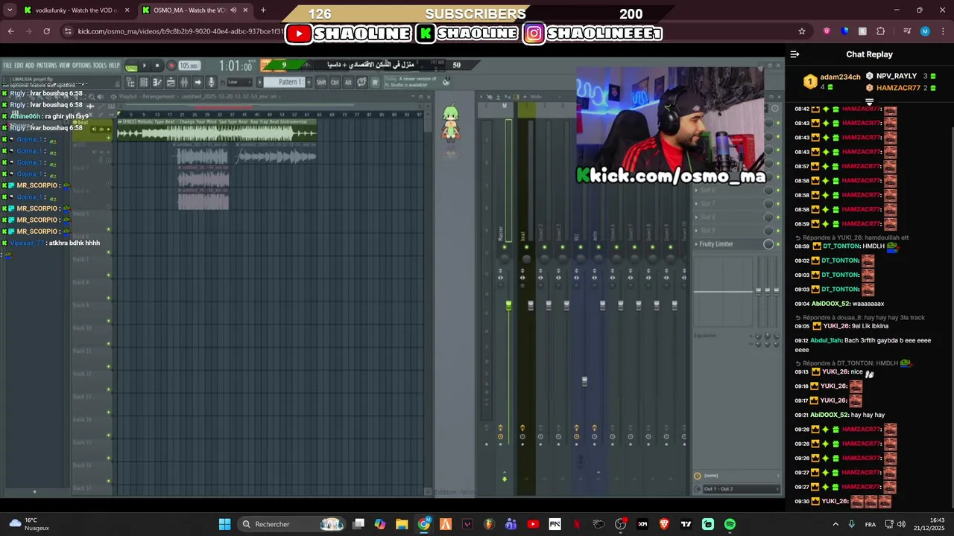Open FL Studio EDIT menu
The width and height of the screenshot is (954, 536).
click(19, 66)
